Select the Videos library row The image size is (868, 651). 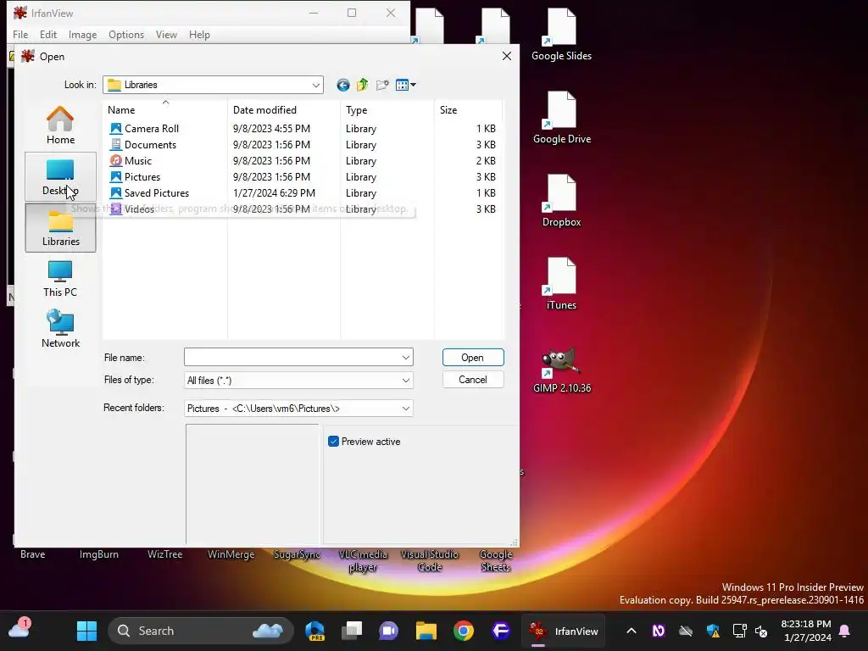point(303,209)
